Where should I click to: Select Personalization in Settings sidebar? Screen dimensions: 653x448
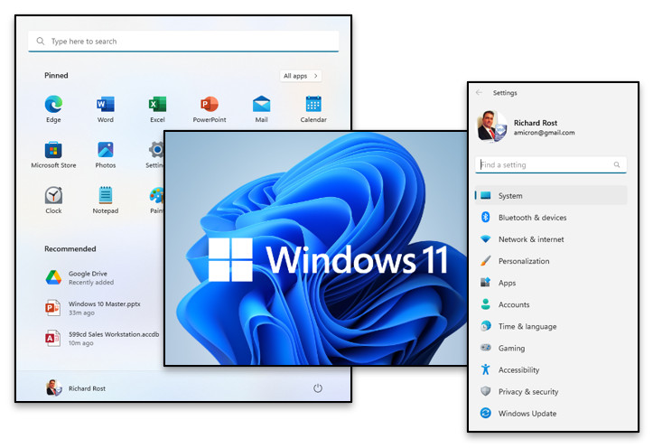coord(523,261)
